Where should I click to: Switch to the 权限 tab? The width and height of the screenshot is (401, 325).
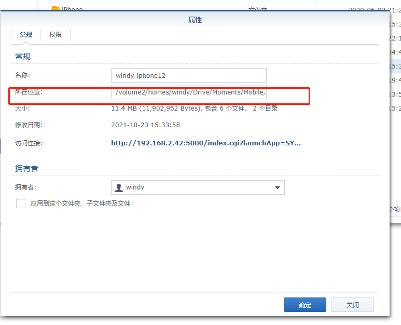coord(56,35)
